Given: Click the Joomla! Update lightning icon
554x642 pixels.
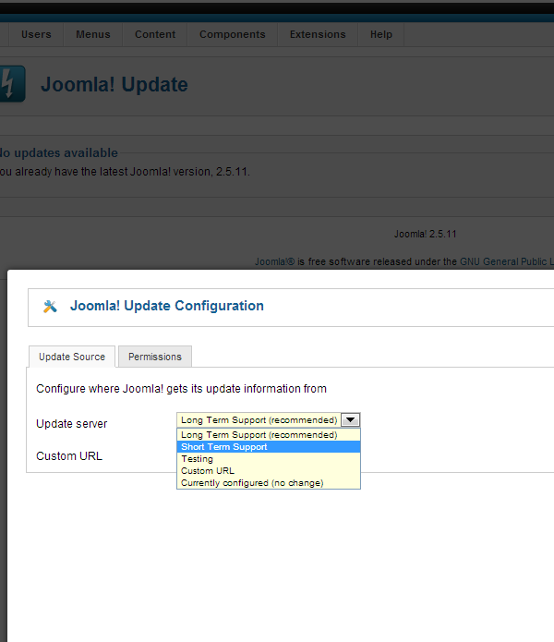Looking at the screenshot, I should 12,83.
